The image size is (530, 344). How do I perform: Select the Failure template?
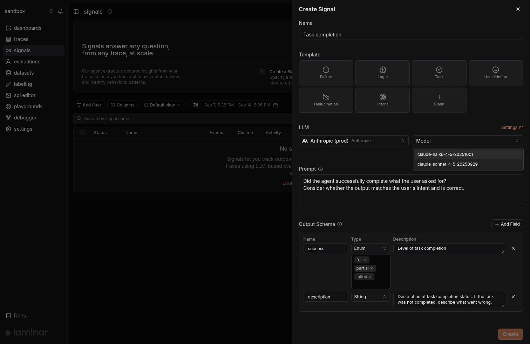coord(326,73)
